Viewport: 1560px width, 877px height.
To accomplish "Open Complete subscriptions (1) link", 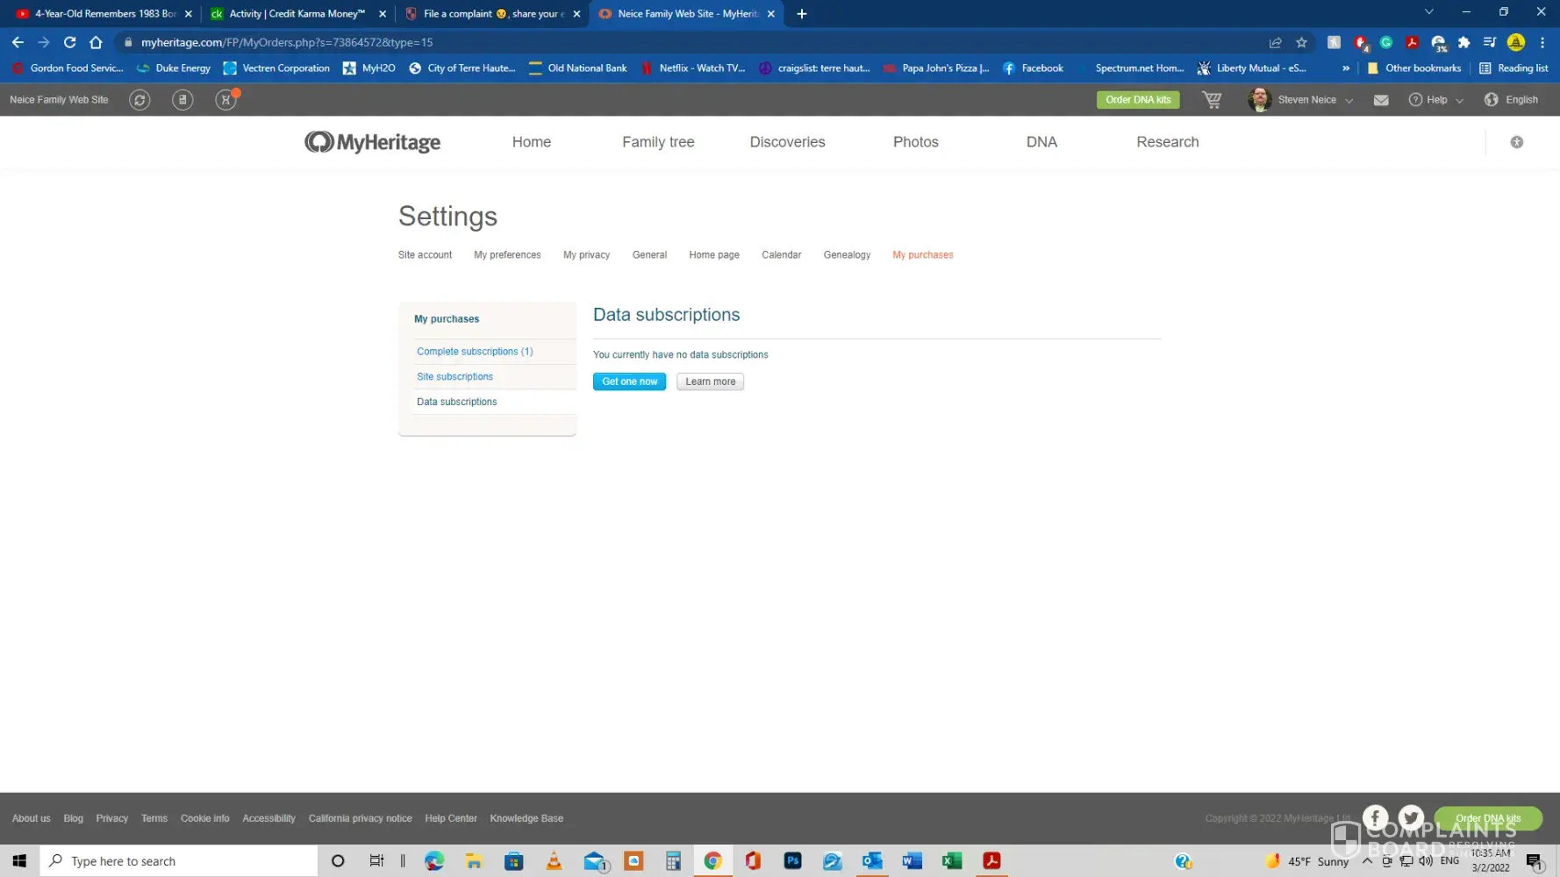I will 475,352.
